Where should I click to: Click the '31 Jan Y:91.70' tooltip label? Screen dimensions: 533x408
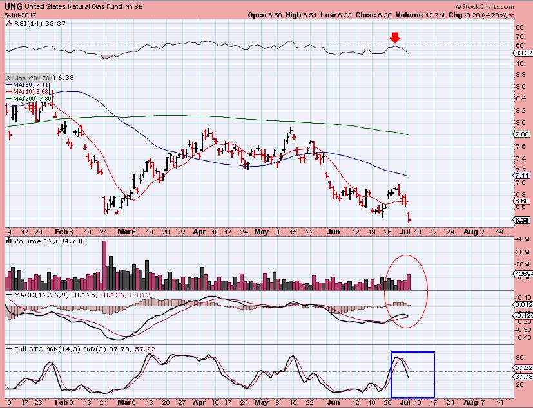pyautogui.click(x=28, y=78)
